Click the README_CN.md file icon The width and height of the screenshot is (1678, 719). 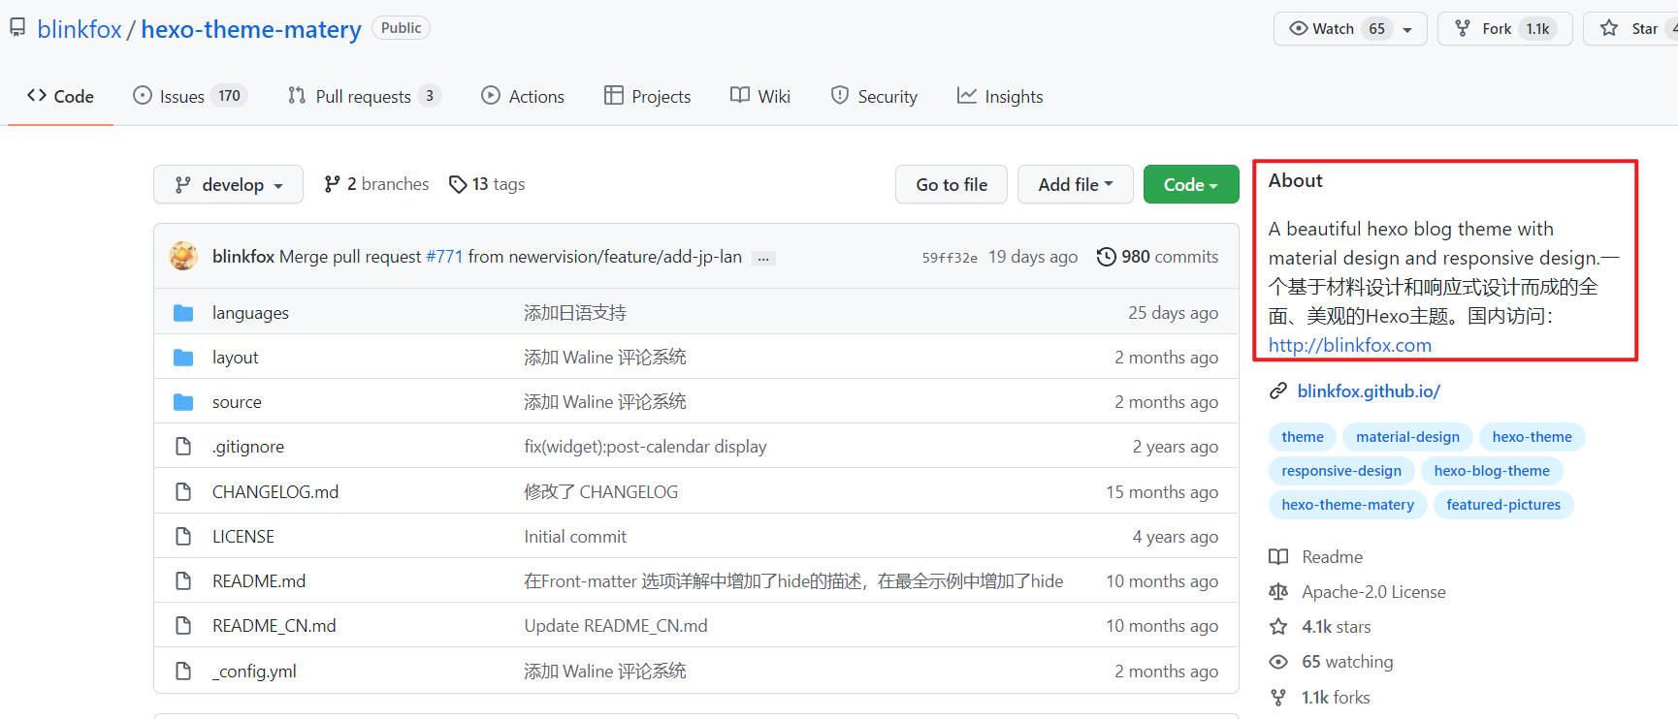click(183, 626)
